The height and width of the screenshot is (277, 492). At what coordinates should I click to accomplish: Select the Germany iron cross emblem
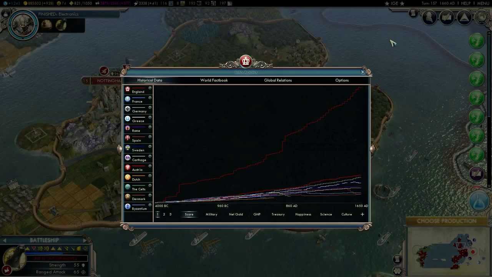[128, 109]
